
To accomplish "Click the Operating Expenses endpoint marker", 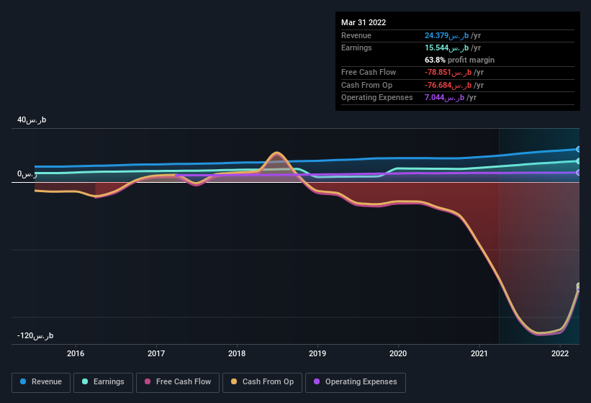I will tap(578, 173).
